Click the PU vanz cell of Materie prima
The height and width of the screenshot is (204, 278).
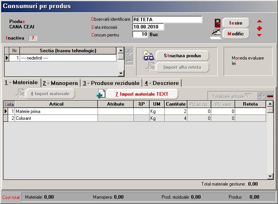[x=223, y=111]
